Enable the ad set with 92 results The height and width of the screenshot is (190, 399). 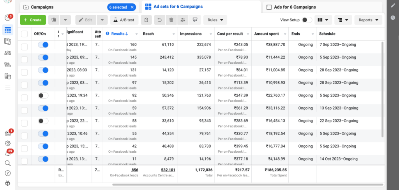pyautogui.click(x=43, y=96)
